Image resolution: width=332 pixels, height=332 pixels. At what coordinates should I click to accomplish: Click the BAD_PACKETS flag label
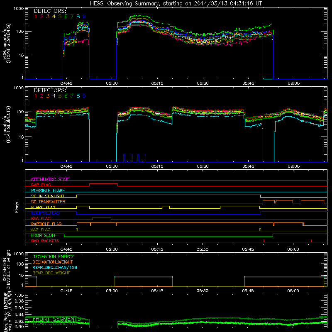45,241
